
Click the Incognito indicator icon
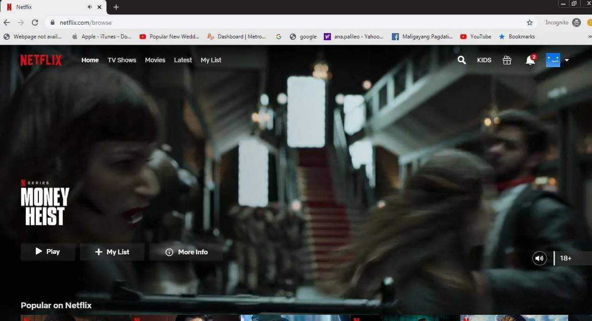[576, 23]
